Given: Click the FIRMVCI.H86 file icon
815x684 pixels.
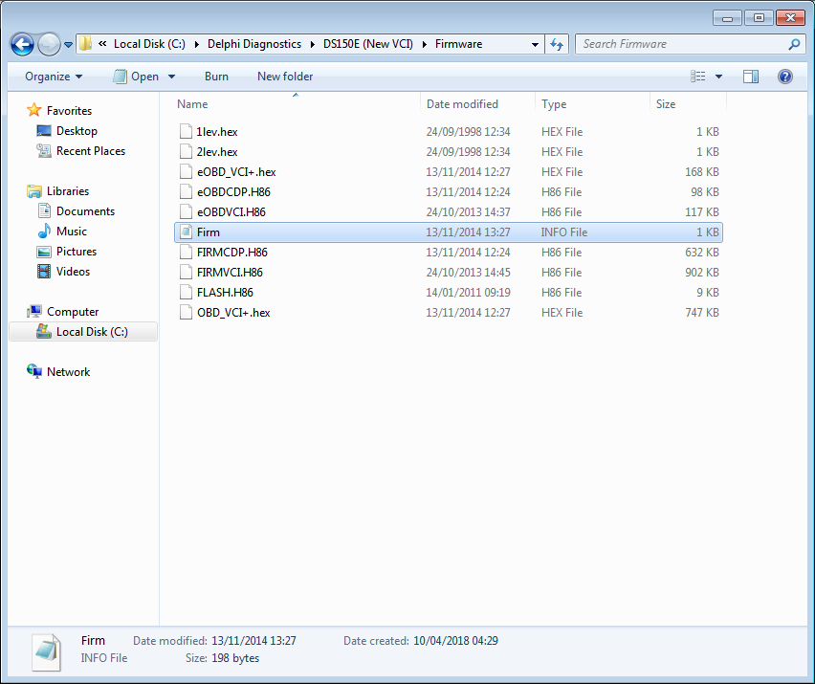Looking at the screenshot, I should coord(186,273).
